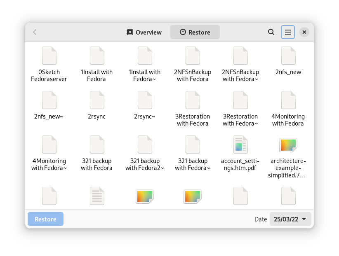This screenshot has width=339, height=256.
Task: Open the hamburger menu
Action: pos(287,32)
